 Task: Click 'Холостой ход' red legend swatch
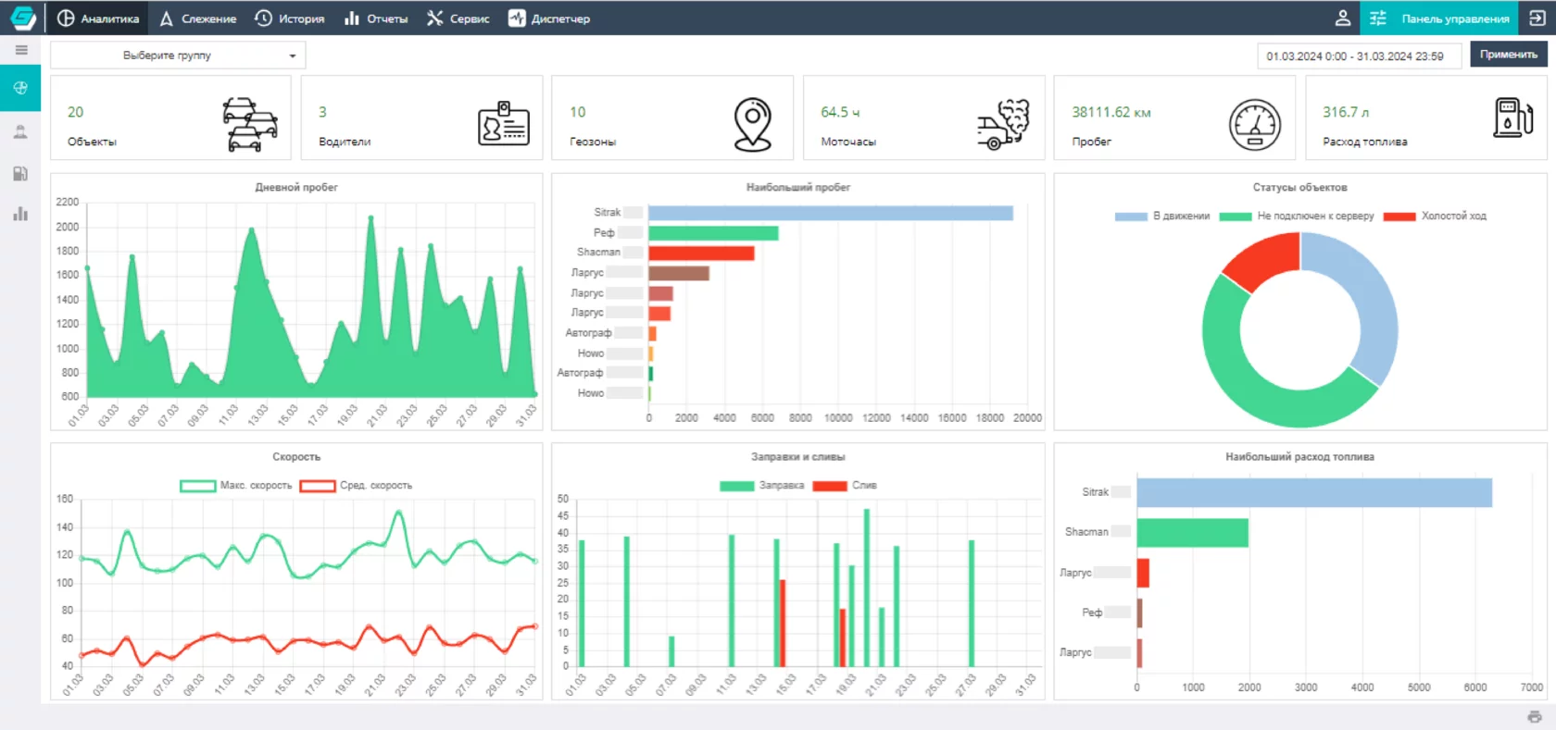point(1399,217)
